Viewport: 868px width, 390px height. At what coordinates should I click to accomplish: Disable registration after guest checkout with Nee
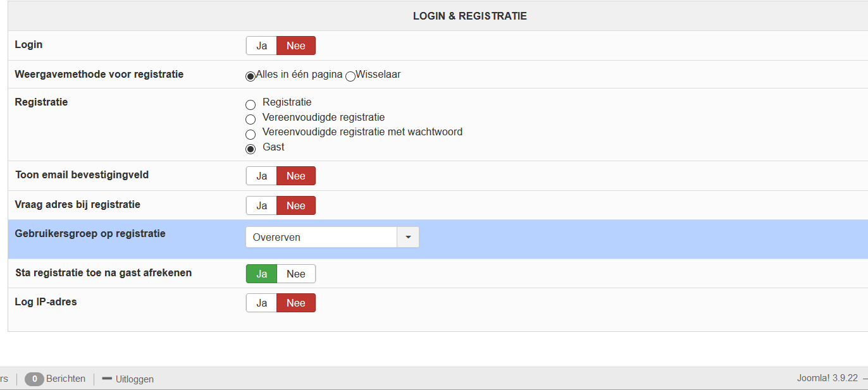point(295,274)
